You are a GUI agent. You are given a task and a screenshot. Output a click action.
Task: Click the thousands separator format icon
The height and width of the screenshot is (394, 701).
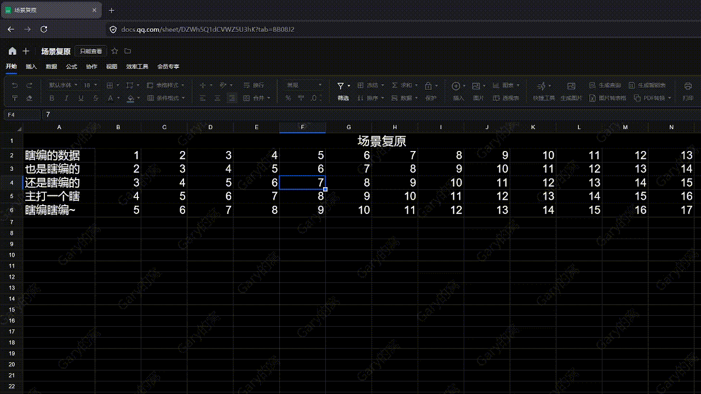pyautogui.click(x=301, y=99)
